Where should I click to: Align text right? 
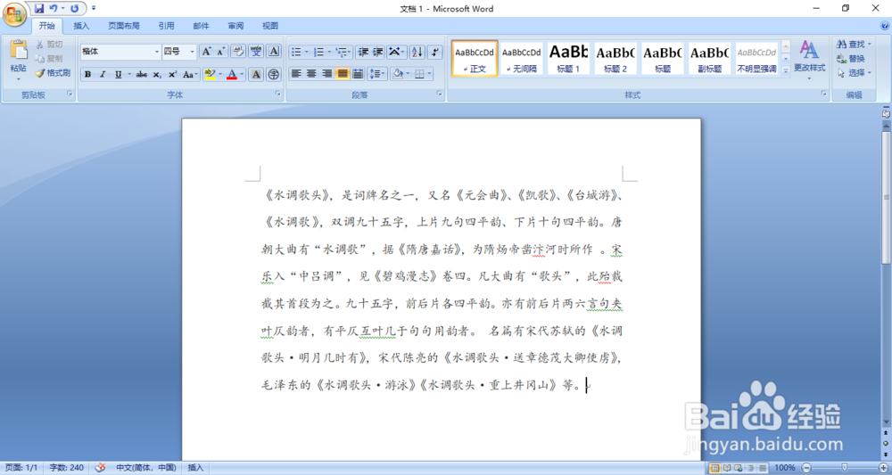click(326, 74)
